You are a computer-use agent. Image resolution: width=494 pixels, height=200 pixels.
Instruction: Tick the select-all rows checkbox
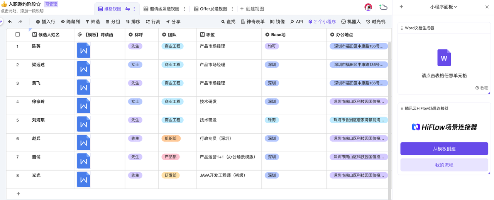click(x=17, y=35)
